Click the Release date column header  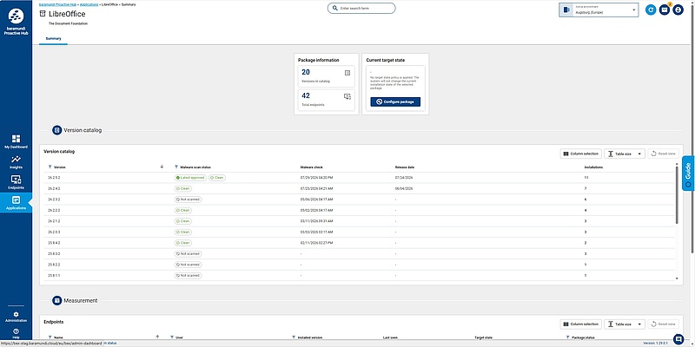[x=405, y=167]
